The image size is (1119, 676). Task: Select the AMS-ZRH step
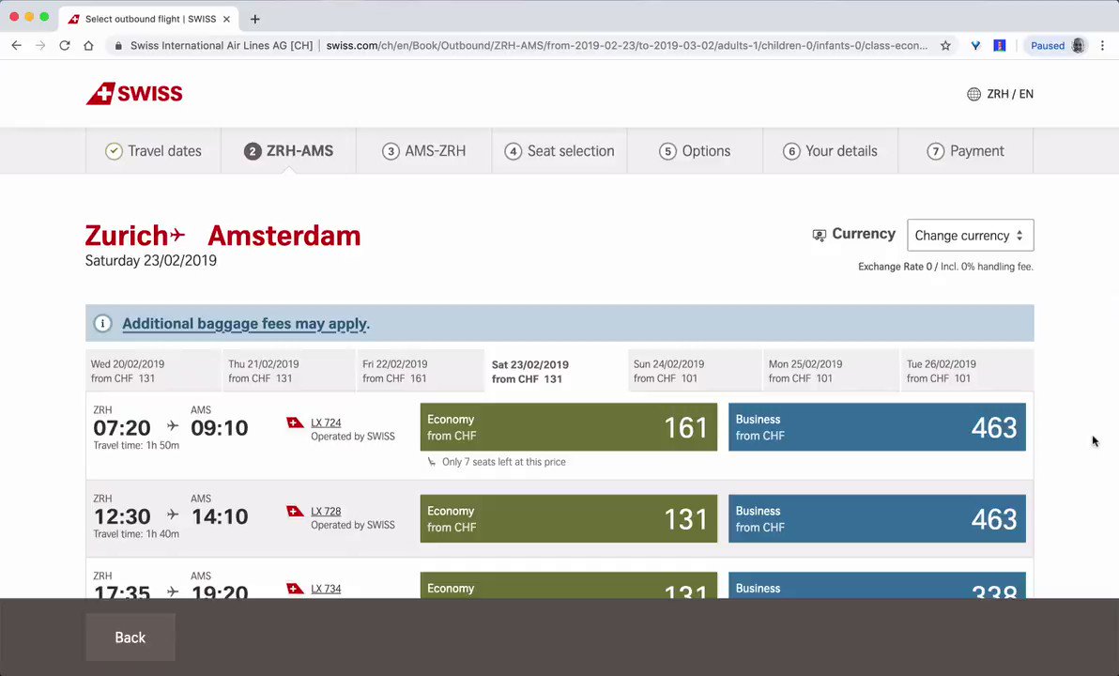tap(424, 151)
